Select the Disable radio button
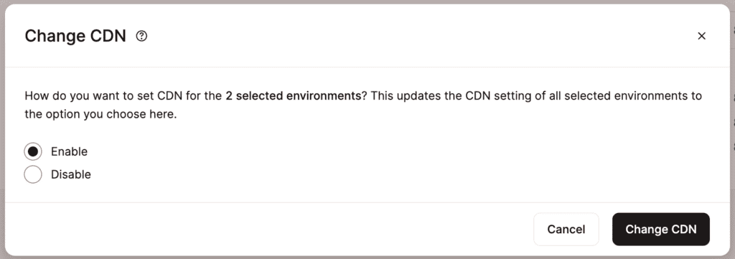 tap(33, 174)
